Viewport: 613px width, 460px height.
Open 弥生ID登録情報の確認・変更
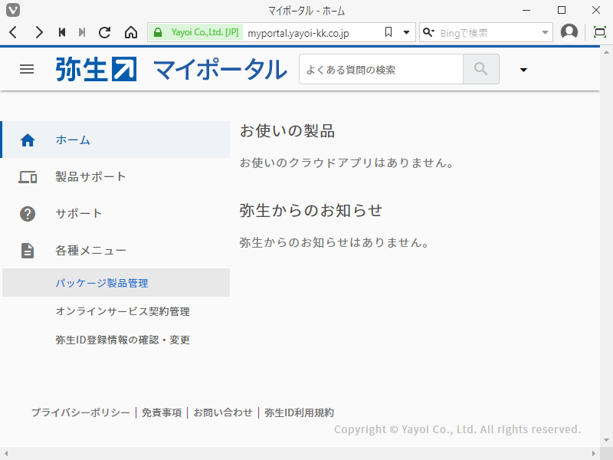pos(123,340)
